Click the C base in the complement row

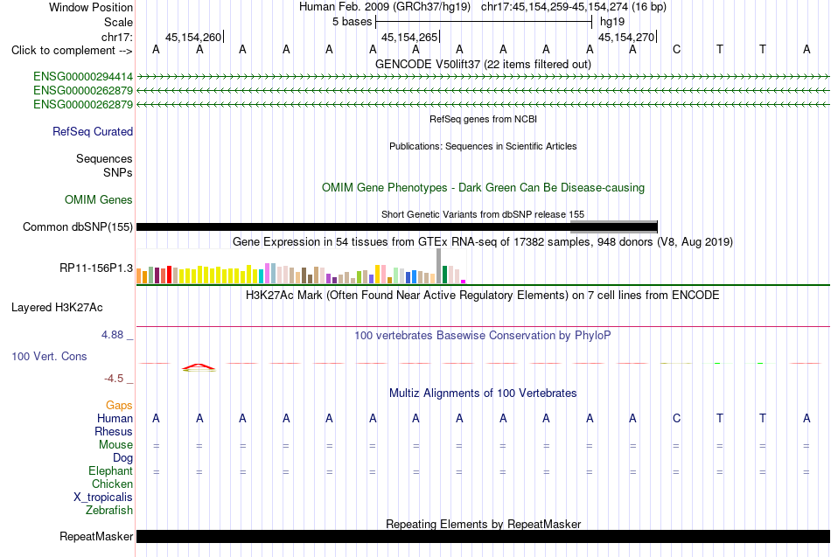[676, 49]
